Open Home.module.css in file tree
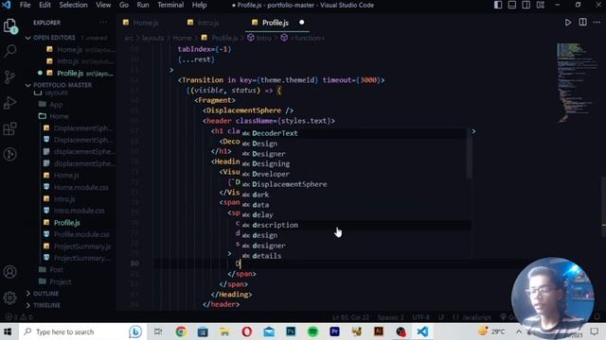 coord(80,187)
